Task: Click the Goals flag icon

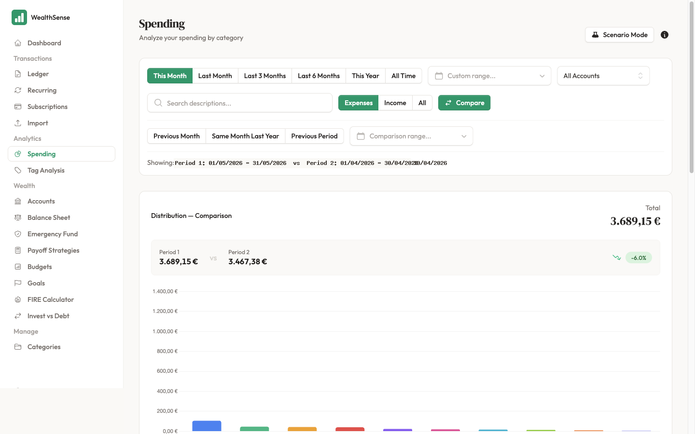Action: tap(18, 283)
